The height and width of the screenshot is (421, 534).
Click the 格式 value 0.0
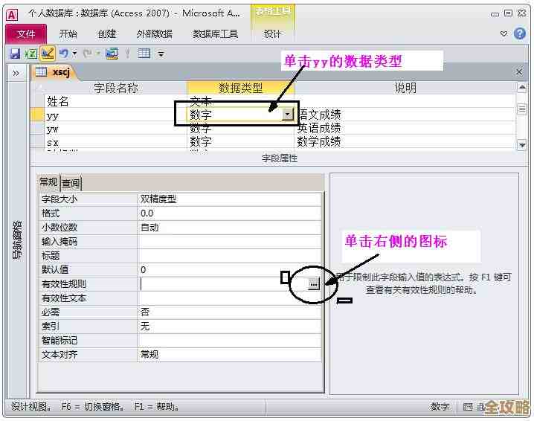click(x=229, y=213)
